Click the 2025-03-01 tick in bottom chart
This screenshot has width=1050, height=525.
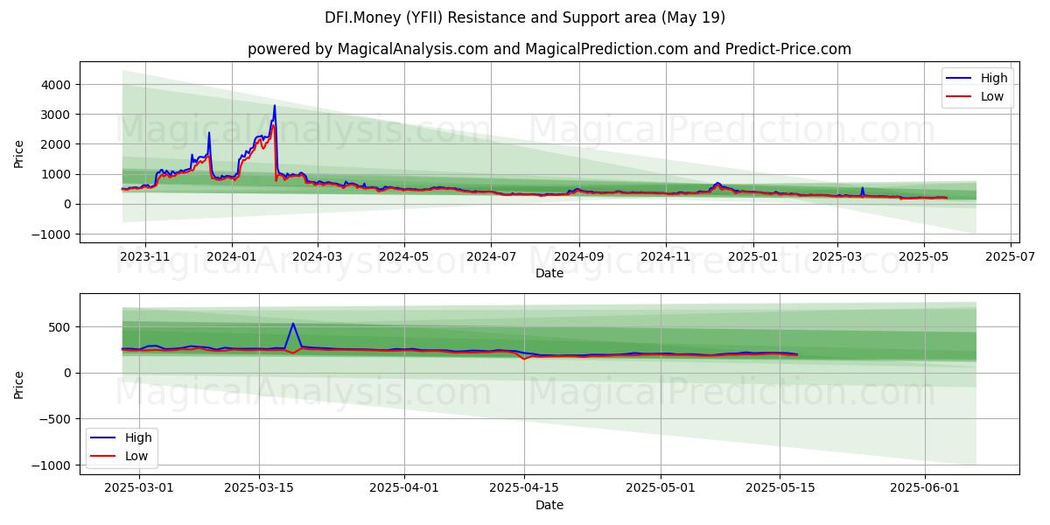coord(139,488)
